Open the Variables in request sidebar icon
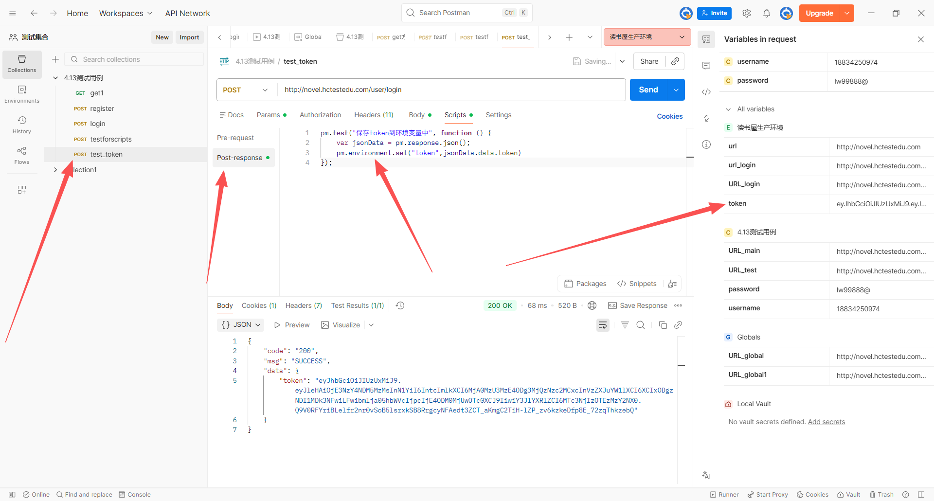This screenshot has height=501, width=934. pos(706,39)
